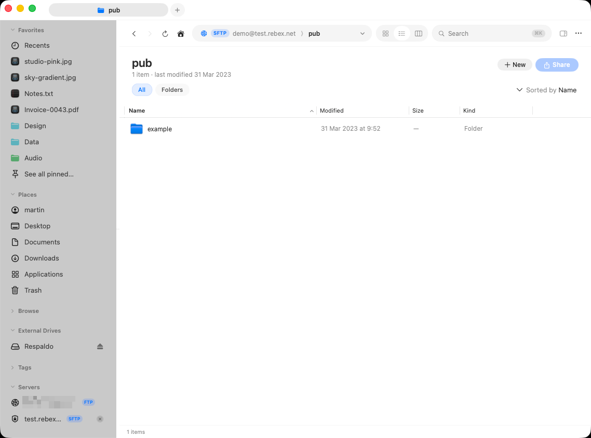Expand the Browse section
Image resolution: width=591 pixels, height=438 pixels.
click(13, 311)
